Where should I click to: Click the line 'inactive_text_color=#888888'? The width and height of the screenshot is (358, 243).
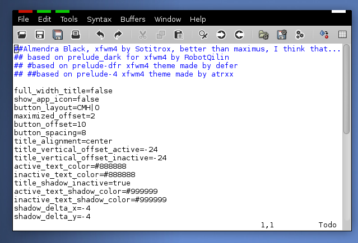[75, 175]
